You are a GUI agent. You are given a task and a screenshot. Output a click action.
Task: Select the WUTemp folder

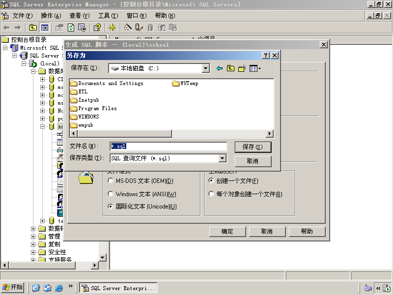[x=185, y=83]
